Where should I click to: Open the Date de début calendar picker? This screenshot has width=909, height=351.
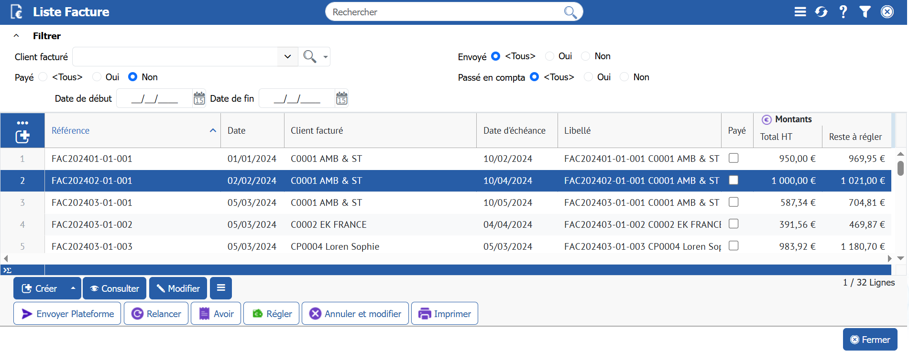(199, 98)
